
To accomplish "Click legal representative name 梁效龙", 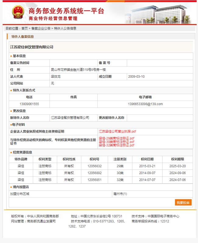I will tap(56, 77).
